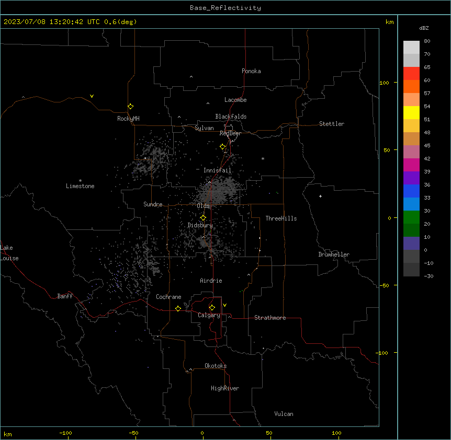Select the bright green 20-30 dBZ swatch
451x440 pixels.
point(411,217)
